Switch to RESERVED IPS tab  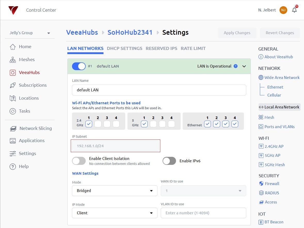pos(162,48)
